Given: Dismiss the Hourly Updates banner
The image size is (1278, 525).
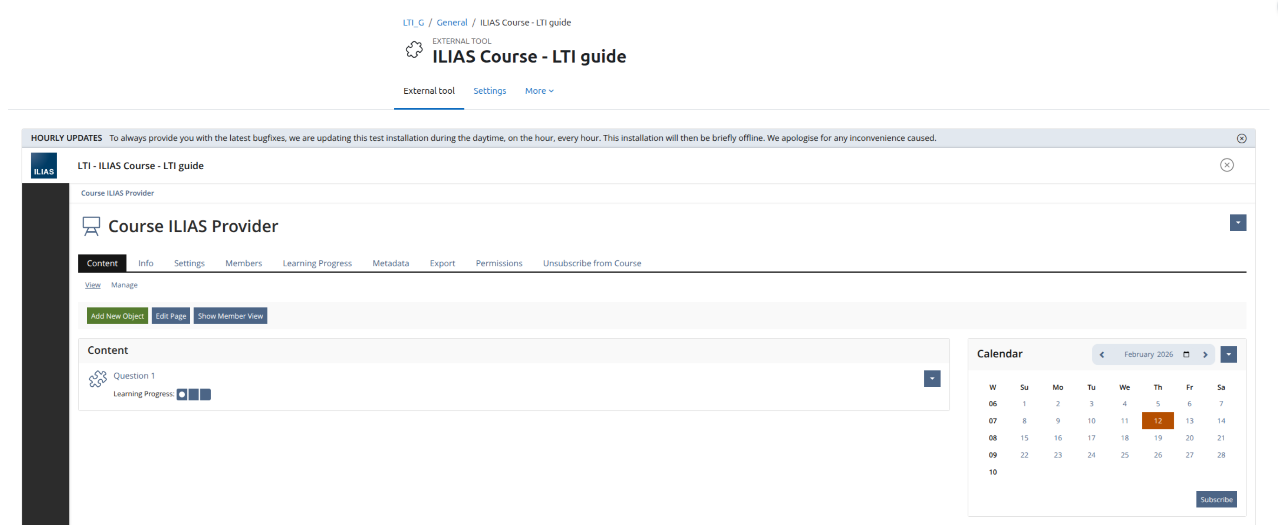Looking at the screenshot, I should coord(1241,139).
